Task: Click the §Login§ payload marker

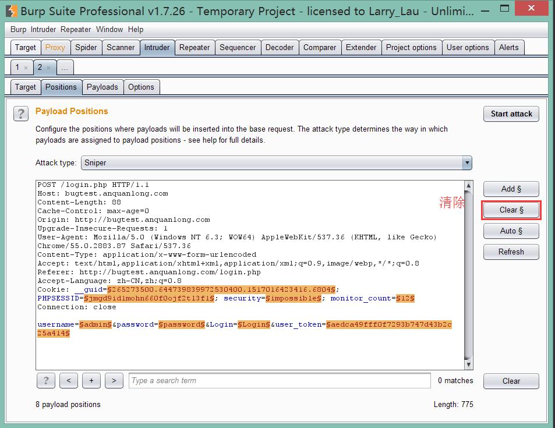Action: tap(254, 324)
